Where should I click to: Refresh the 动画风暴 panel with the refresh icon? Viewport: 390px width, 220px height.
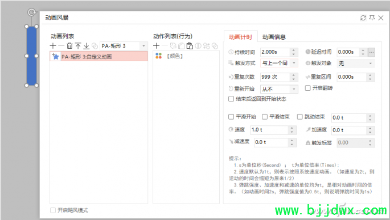363,18
